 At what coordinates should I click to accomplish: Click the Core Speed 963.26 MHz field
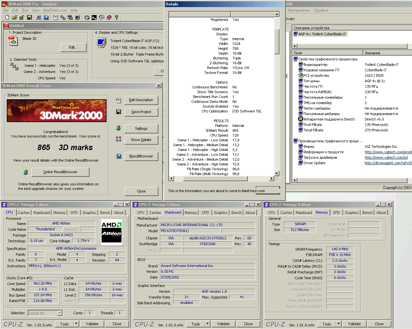[43, 284]
